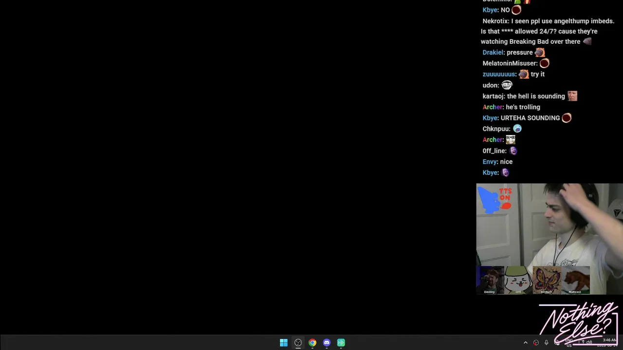Click the troll face emote from udon
Screen dimensions: 623x350
pyautogui.click(x=507, y=85)
